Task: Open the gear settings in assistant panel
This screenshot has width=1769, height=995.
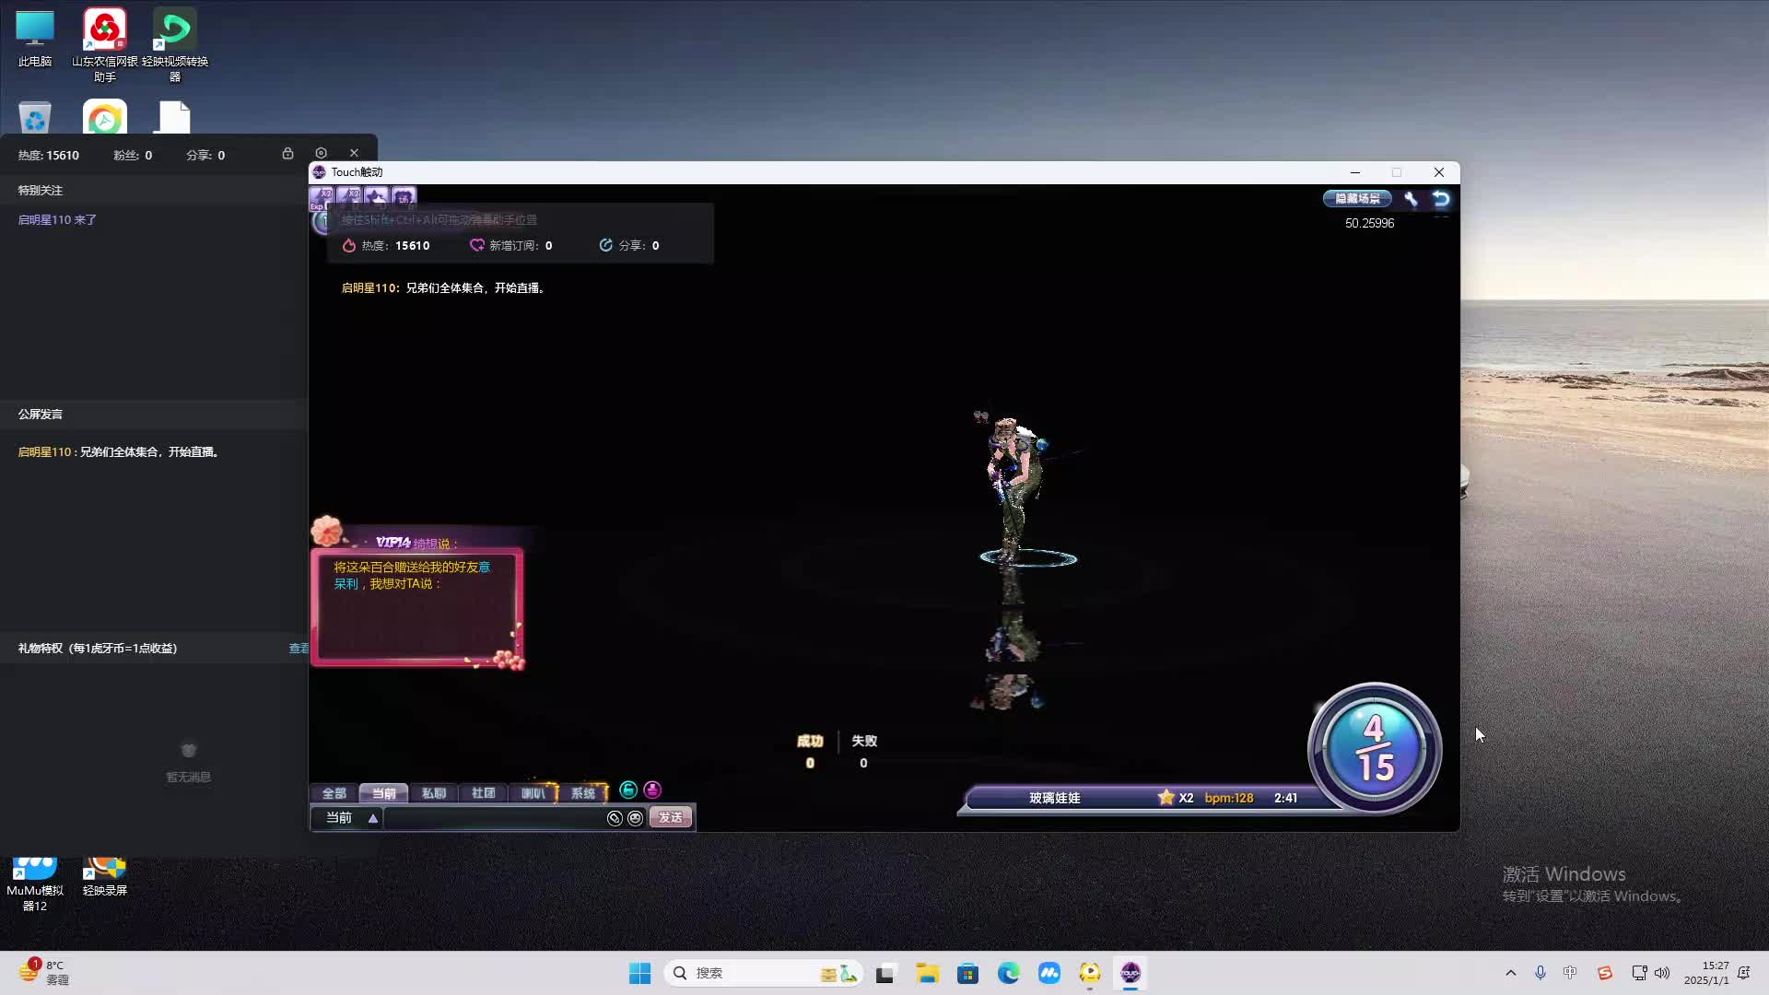Action: click(x=321, y=153)
